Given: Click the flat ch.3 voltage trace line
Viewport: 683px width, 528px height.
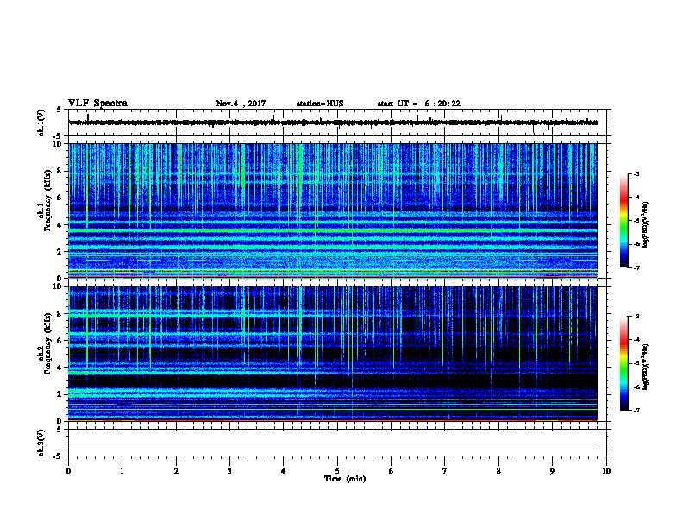Looking at the screenshot, I should (333, 443).
